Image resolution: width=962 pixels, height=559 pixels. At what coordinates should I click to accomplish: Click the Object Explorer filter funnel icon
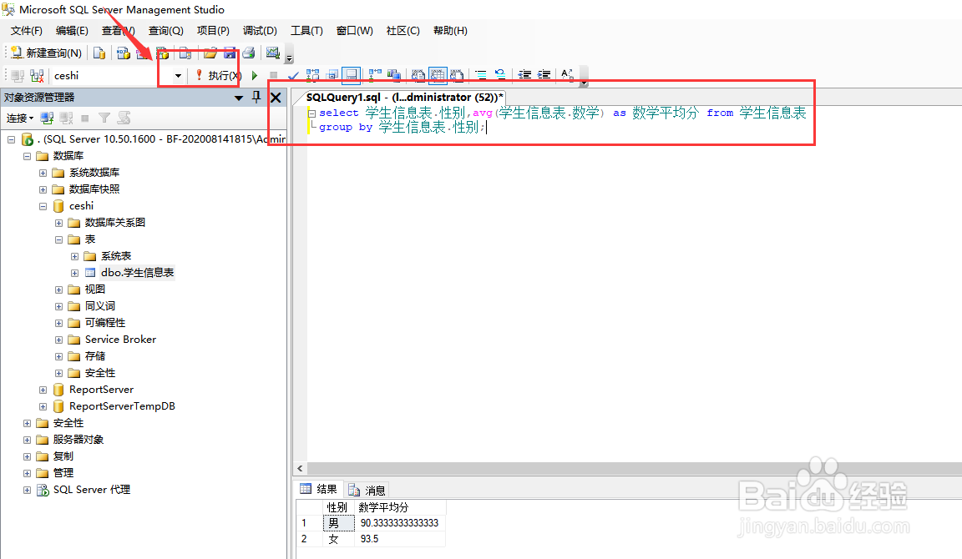pos(105,118)
